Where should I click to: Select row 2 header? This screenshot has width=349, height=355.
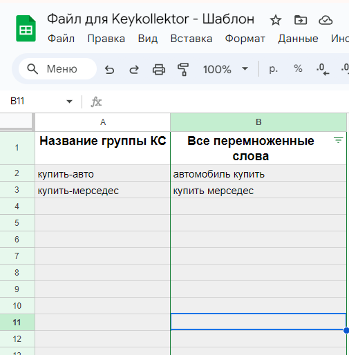coord(17,173)
